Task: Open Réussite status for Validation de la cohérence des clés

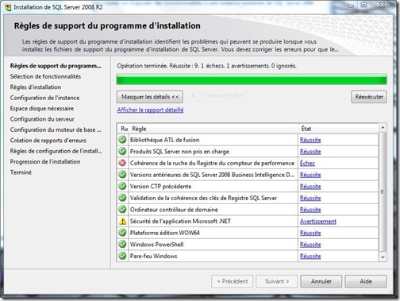Action: (x=310, y=198)
